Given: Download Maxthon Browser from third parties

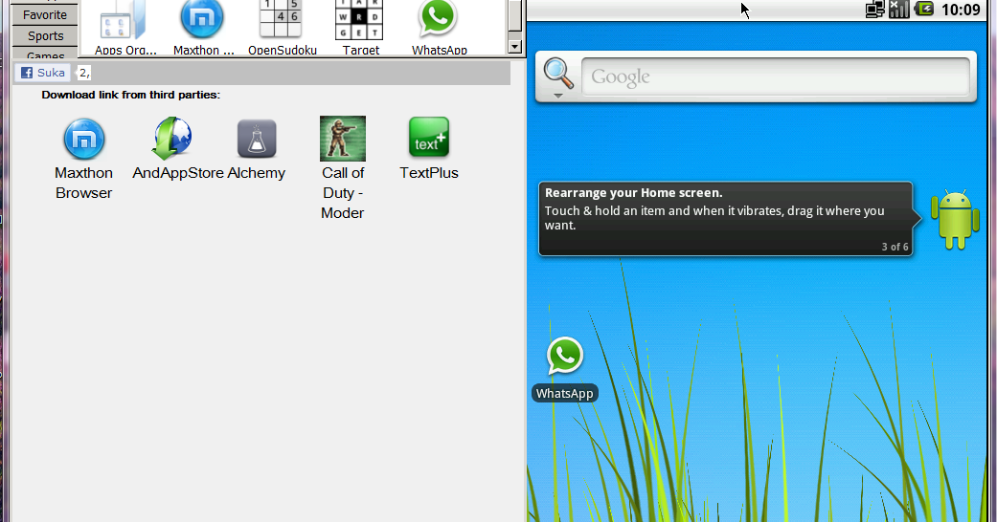Looking at the screenshot, I should point(84,139).
